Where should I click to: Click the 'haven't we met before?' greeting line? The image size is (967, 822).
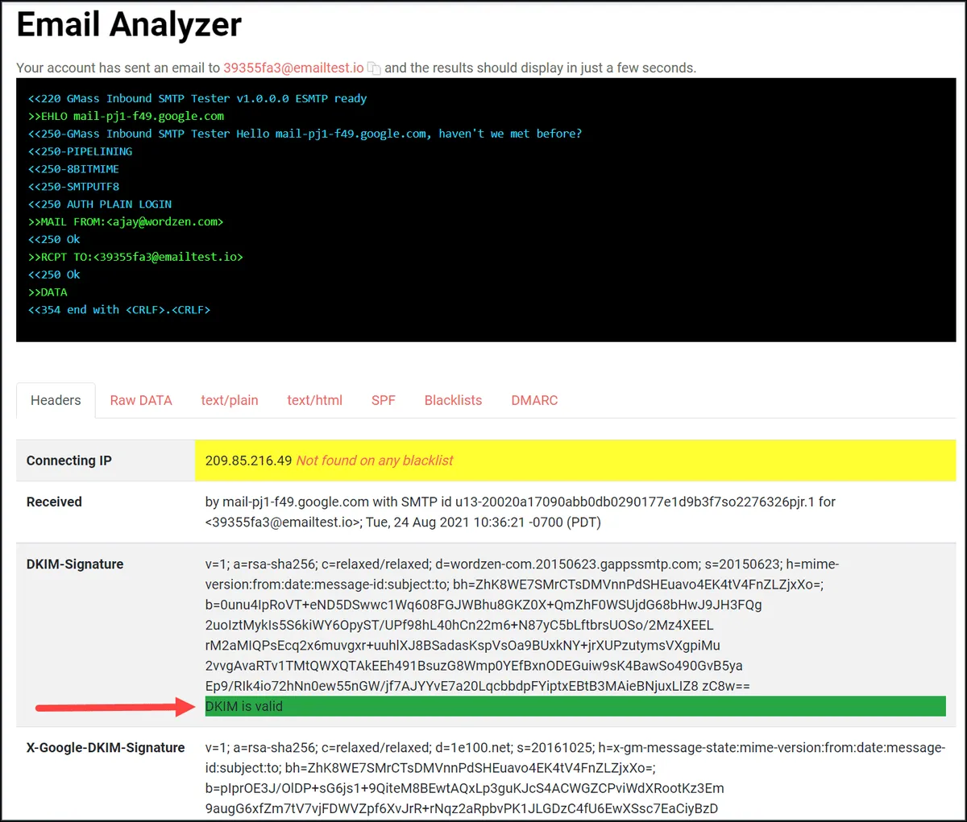pyautogui.click(x=305, y=134)
